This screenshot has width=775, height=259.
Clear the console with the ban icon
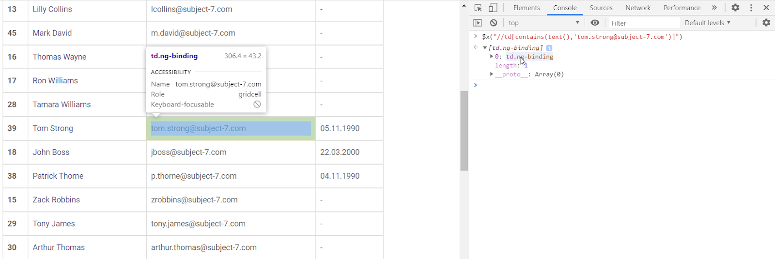click(494, 23)
